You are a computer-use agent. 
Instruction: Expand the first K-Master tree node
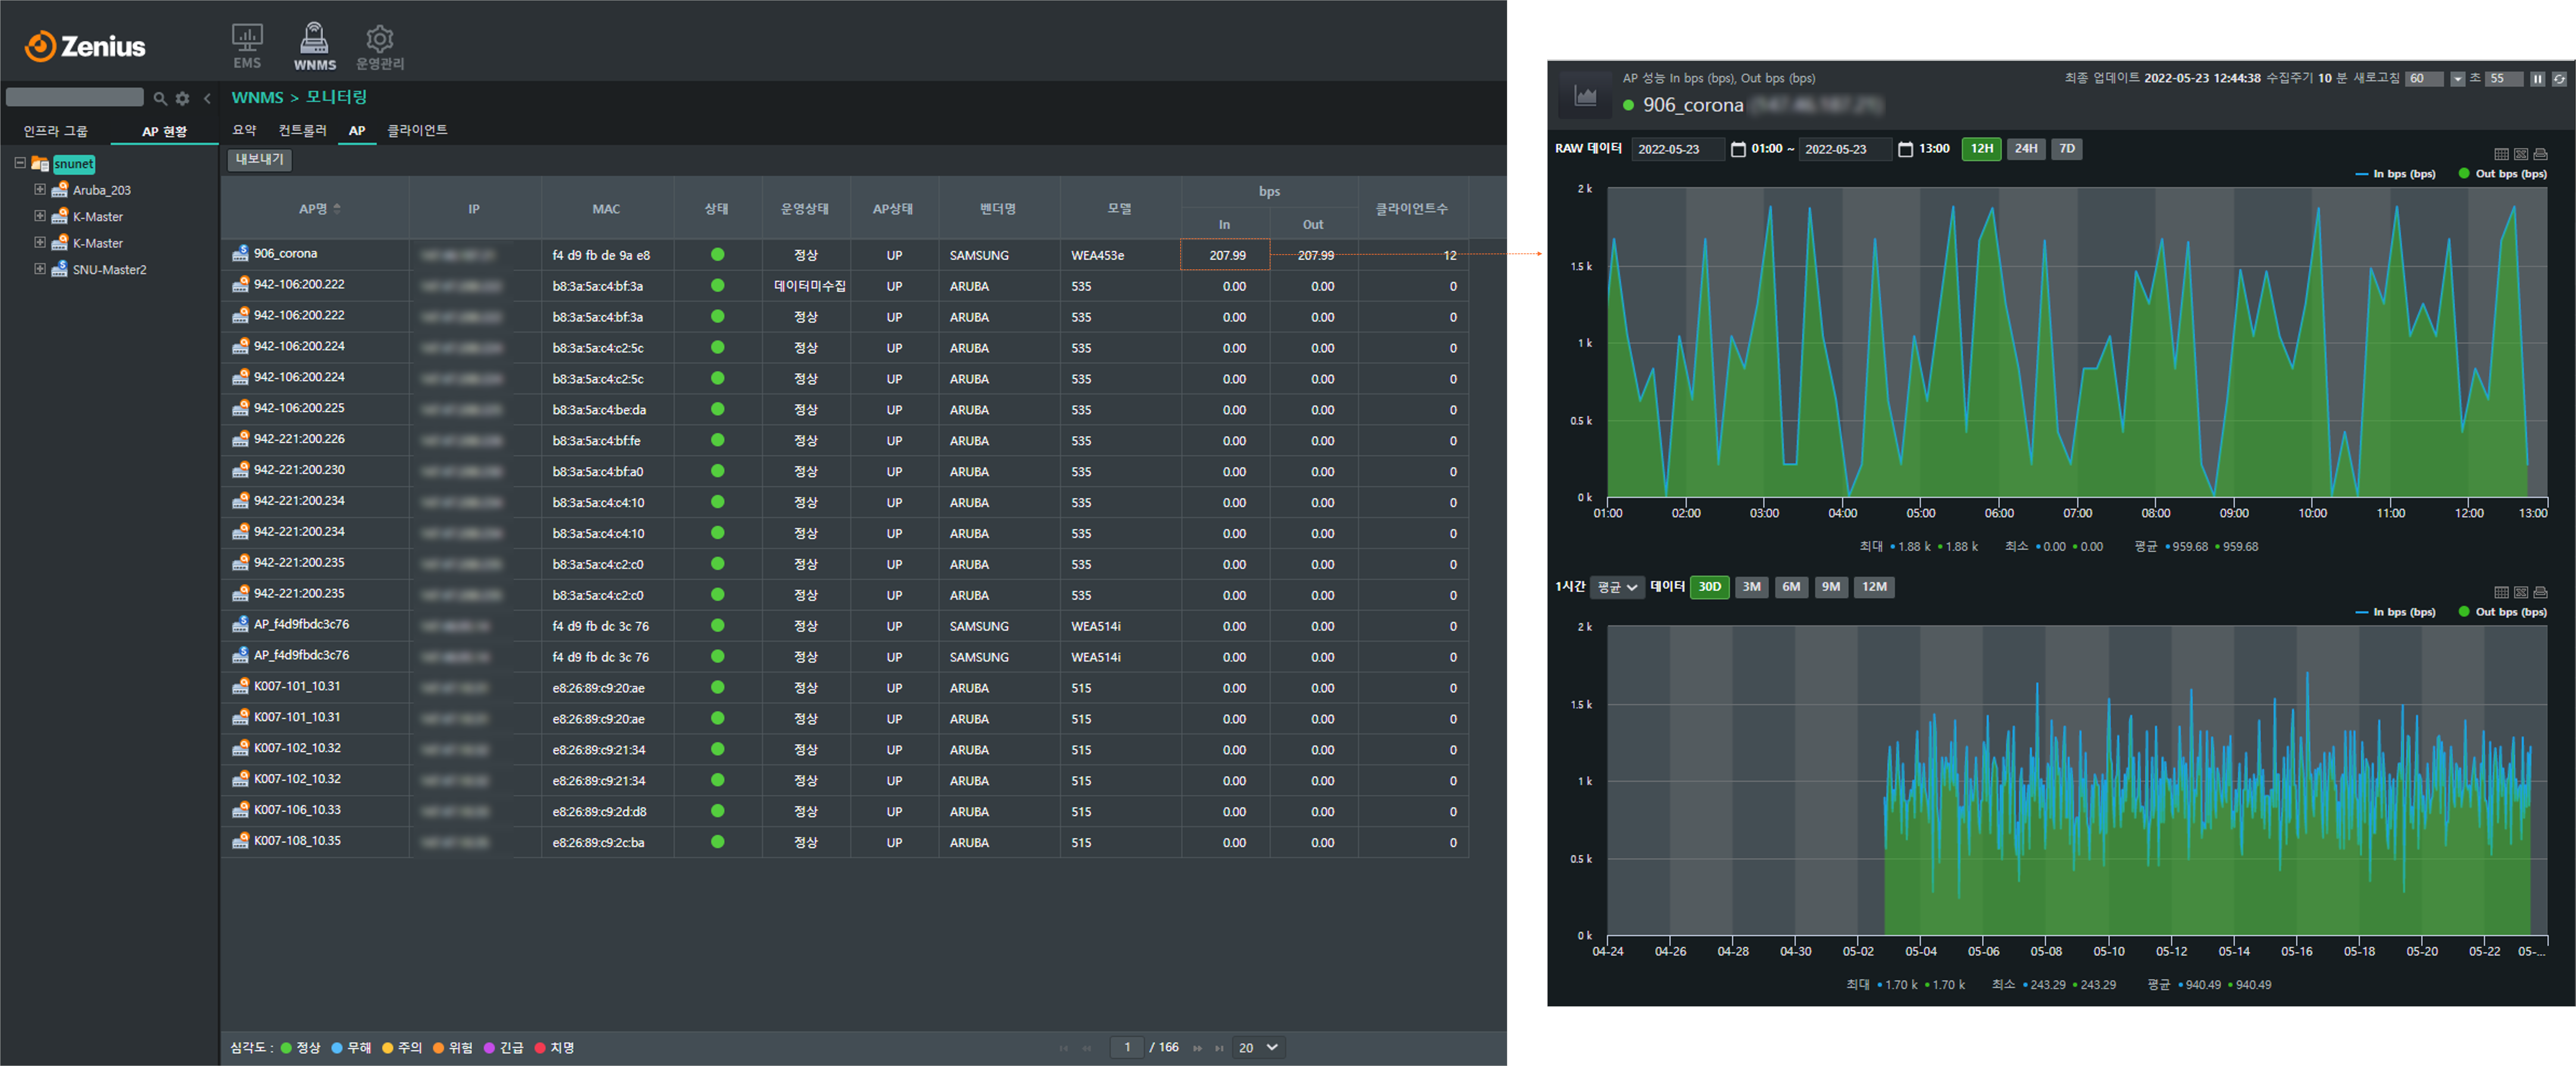[40, 216]
